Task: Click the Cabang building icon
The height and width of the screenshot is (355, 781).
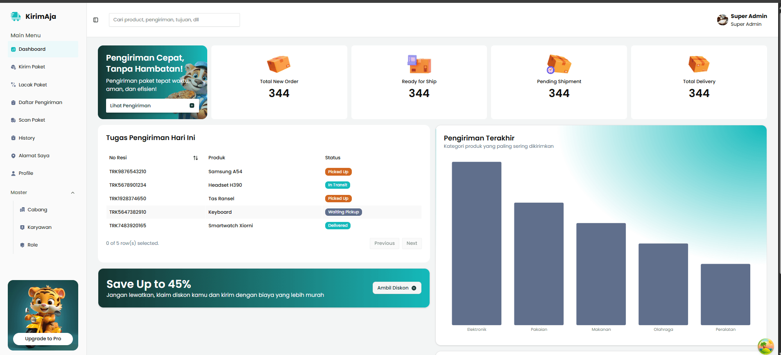Action: [23, 210]
